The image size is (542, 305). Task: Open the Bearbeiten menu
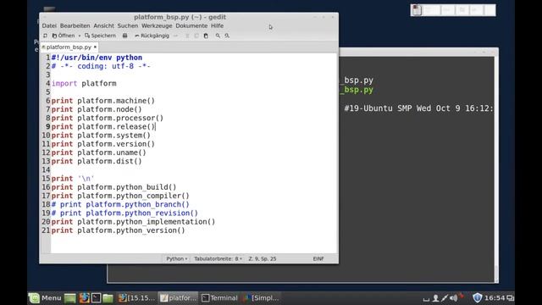[75, 25]
